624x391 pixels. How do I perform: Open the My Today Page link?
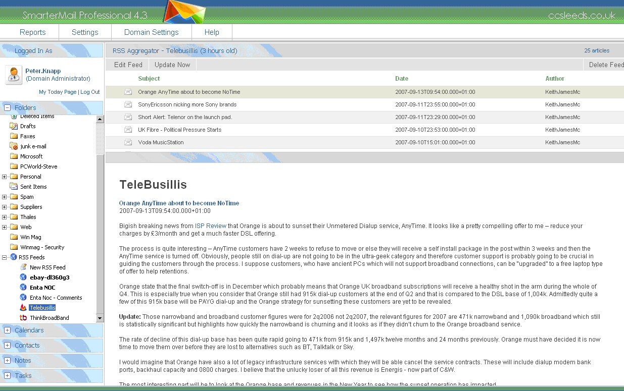[58, 92]
